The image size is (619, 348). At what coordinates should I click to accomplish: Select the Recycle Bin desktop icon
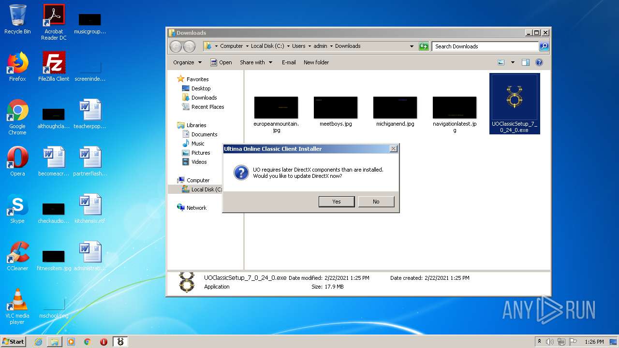[x=17, y=19]
